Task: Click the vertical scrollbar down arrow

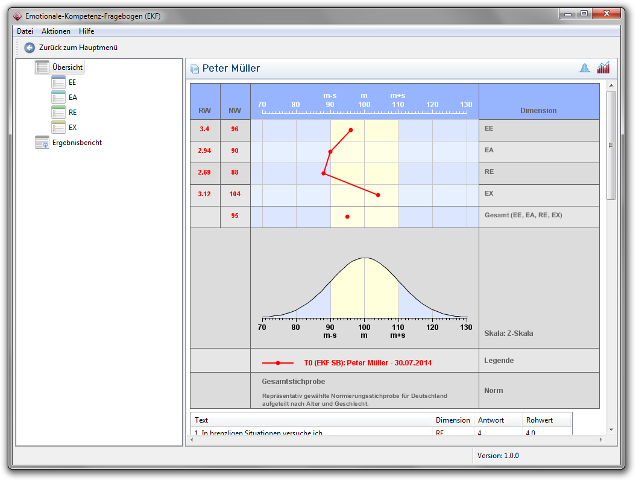Action: [611, 430]
